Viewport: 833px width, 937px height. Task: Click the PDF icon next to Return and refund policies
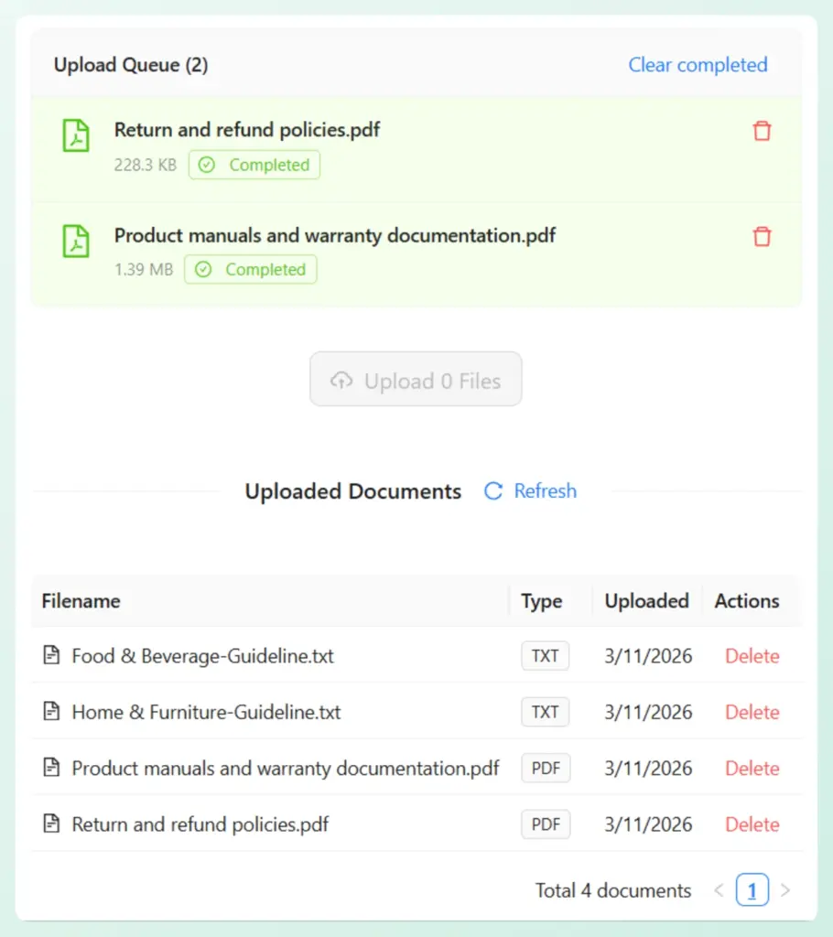point(76,135)
